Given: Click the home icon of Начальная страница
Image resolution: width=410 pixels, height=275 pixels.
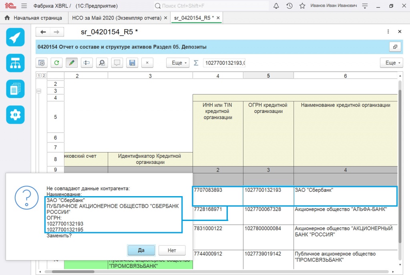Looking at the screenshot, I should (7, 18).
